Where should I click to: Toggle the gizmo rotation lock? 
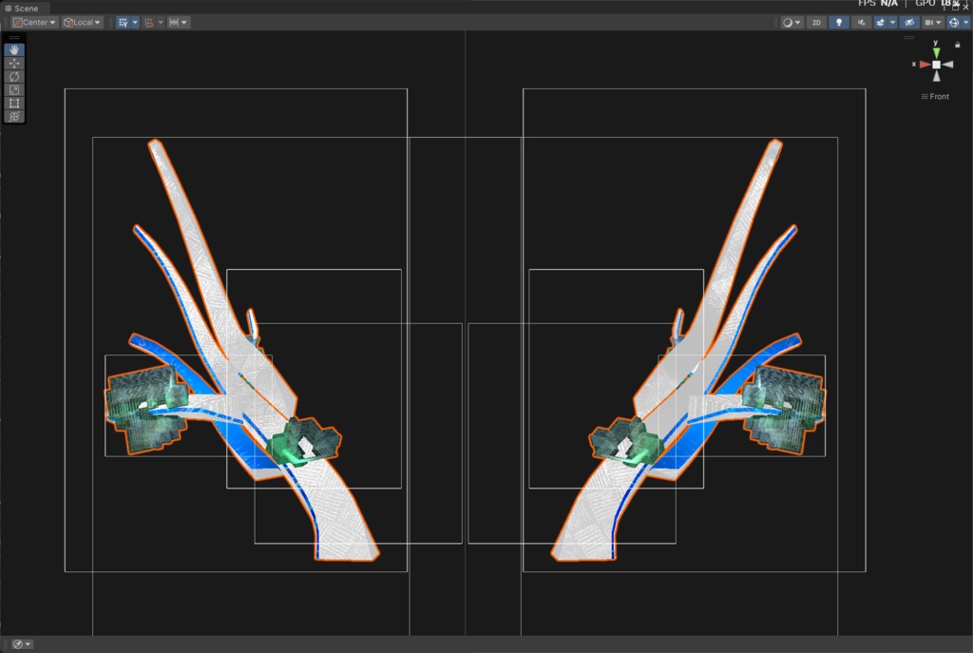(958, 44)
